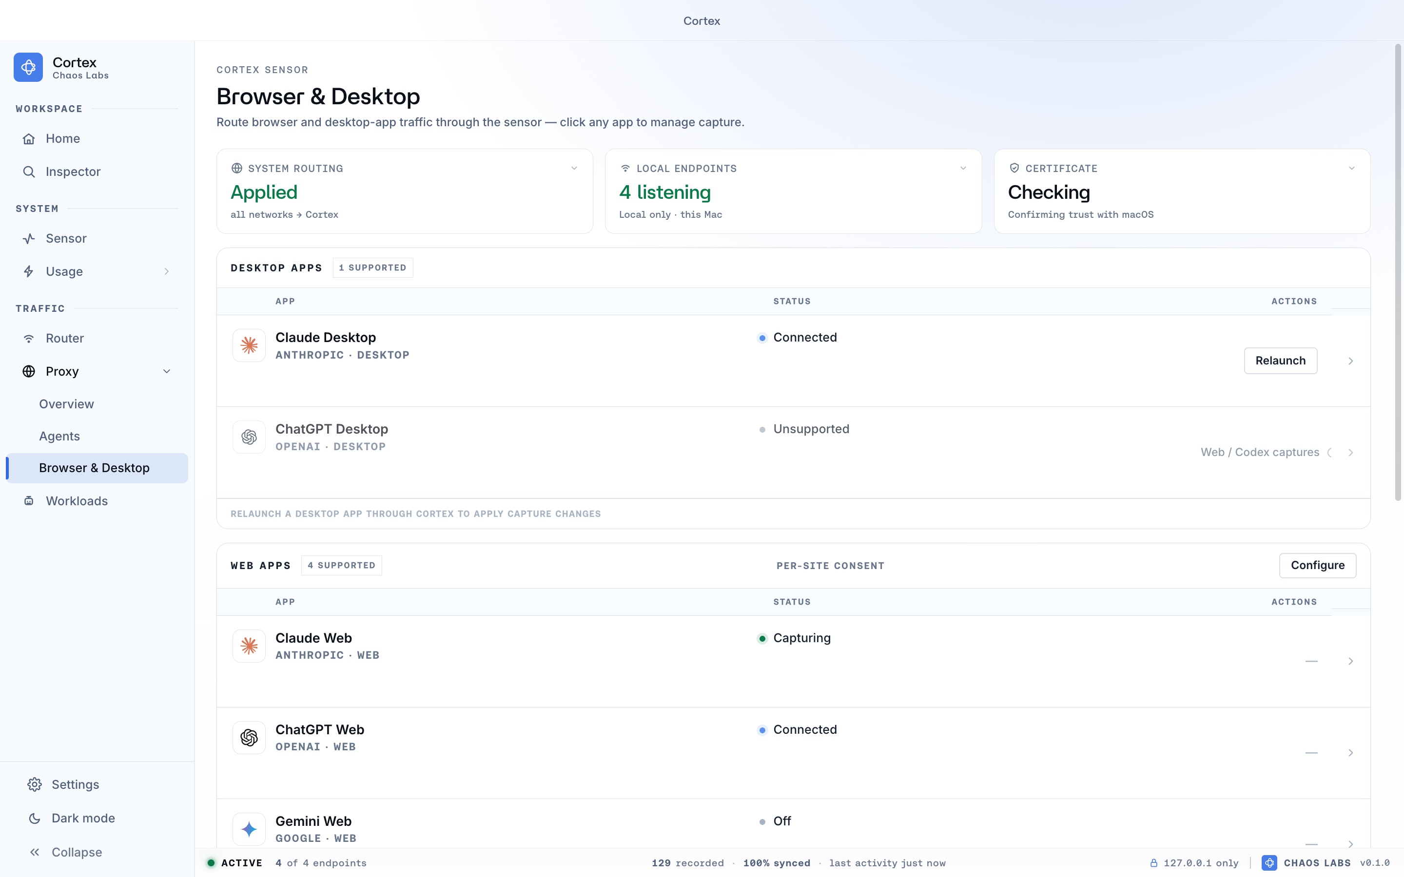The width and height of the screenshot is (1404, 877).
Task: Open Settings from the sidebar
Action: coord(97,784)
